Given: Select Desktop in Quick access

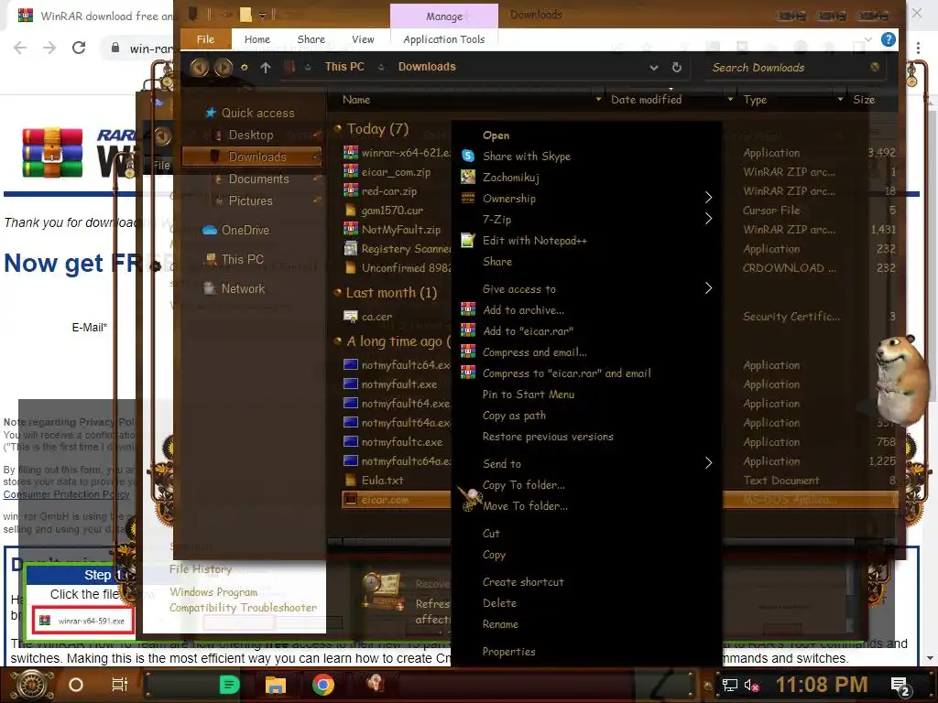Looking at the screenshot, I should 251,135.
